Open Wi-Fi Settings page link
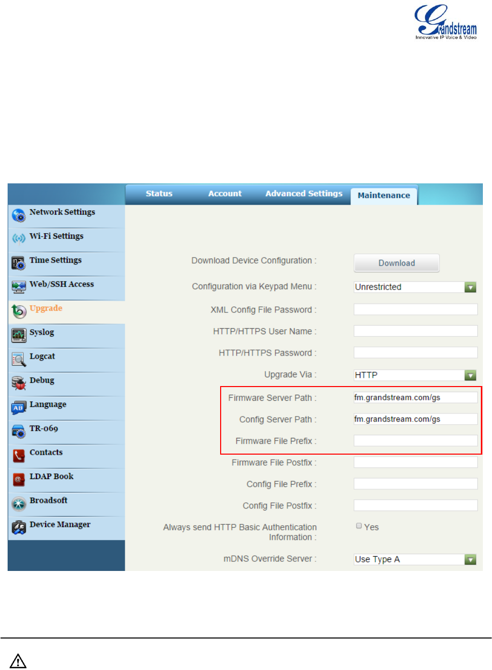This screenshot has width=492, height=670. click(x=56, y=236)
